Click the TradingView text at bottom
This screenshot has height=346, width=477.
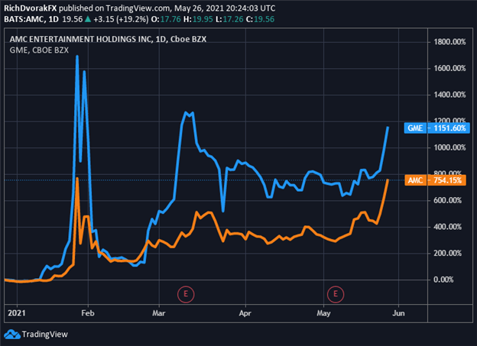45,335
